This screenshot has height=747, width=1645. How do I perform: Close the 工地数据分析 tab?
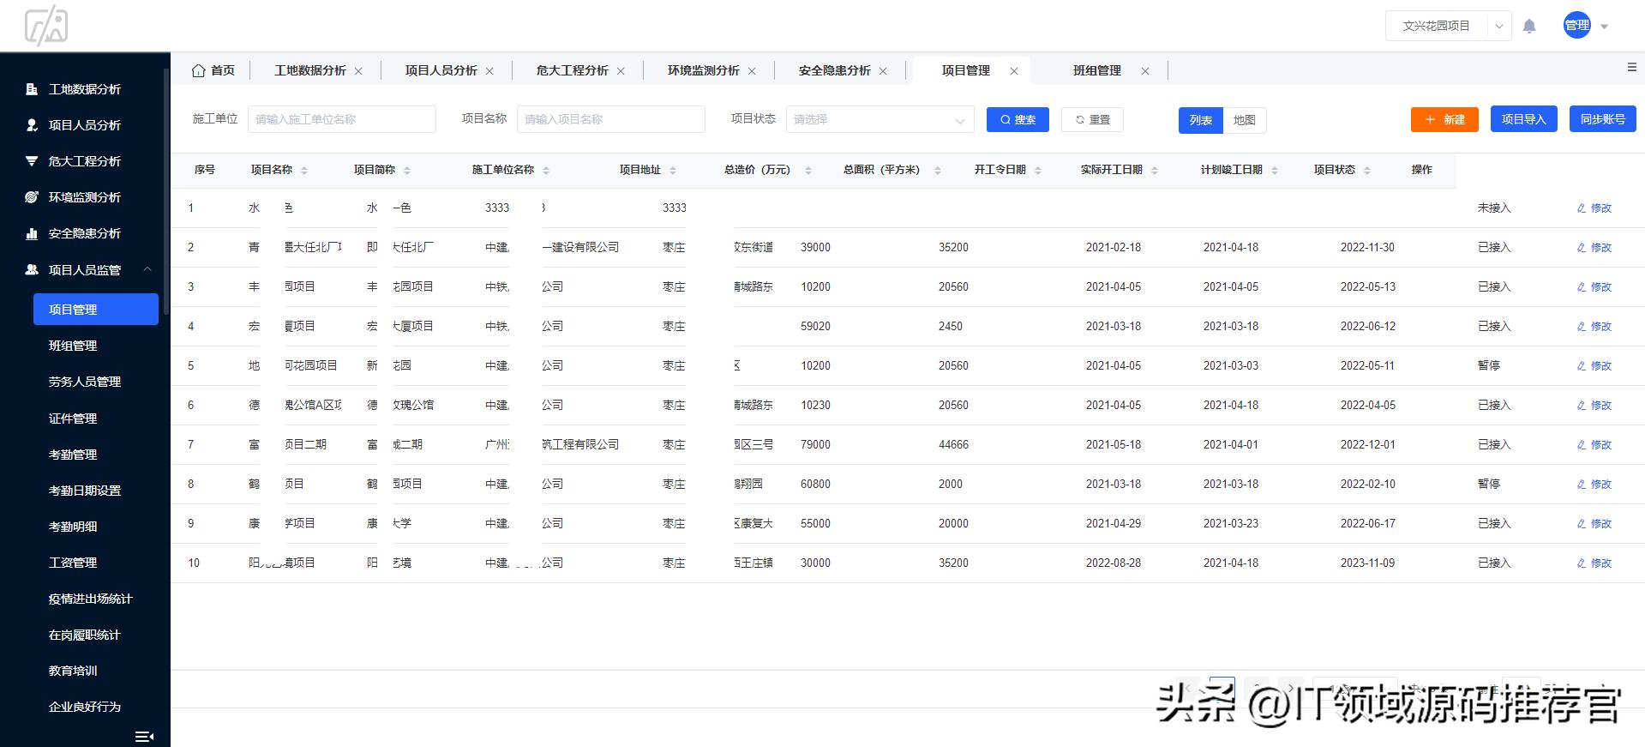tap(358, 71)
